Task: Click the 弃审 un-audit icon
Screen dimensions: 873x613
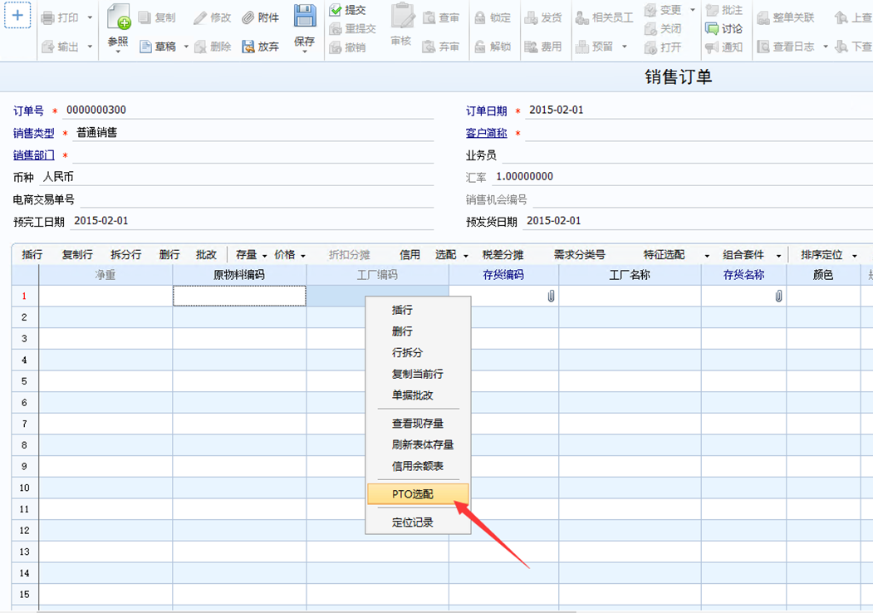Action: click(429, 47)
